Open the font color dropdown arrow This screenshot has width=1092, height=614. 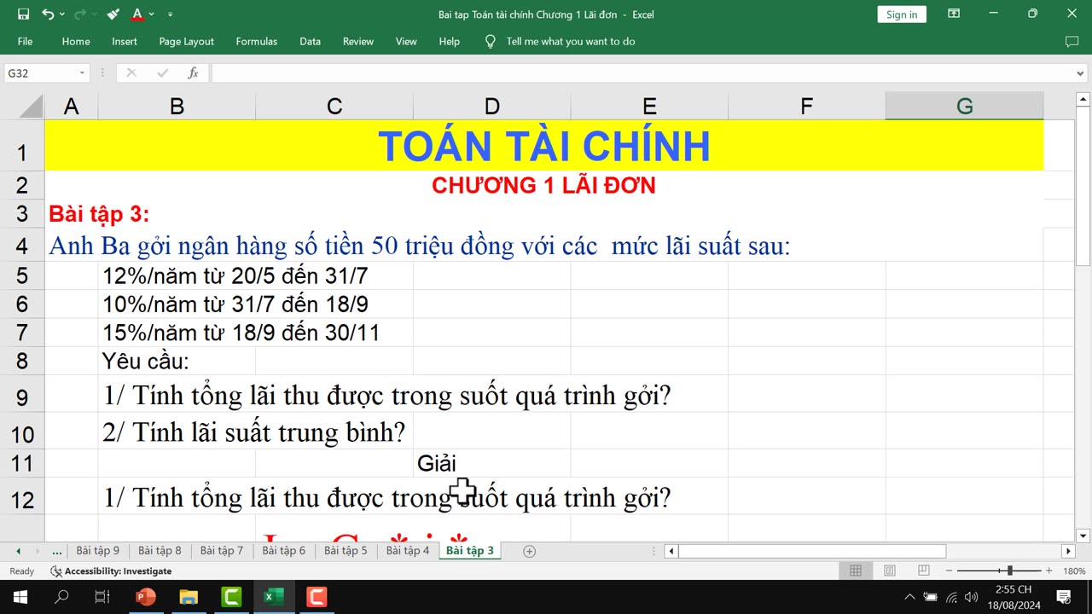point(152,14)
